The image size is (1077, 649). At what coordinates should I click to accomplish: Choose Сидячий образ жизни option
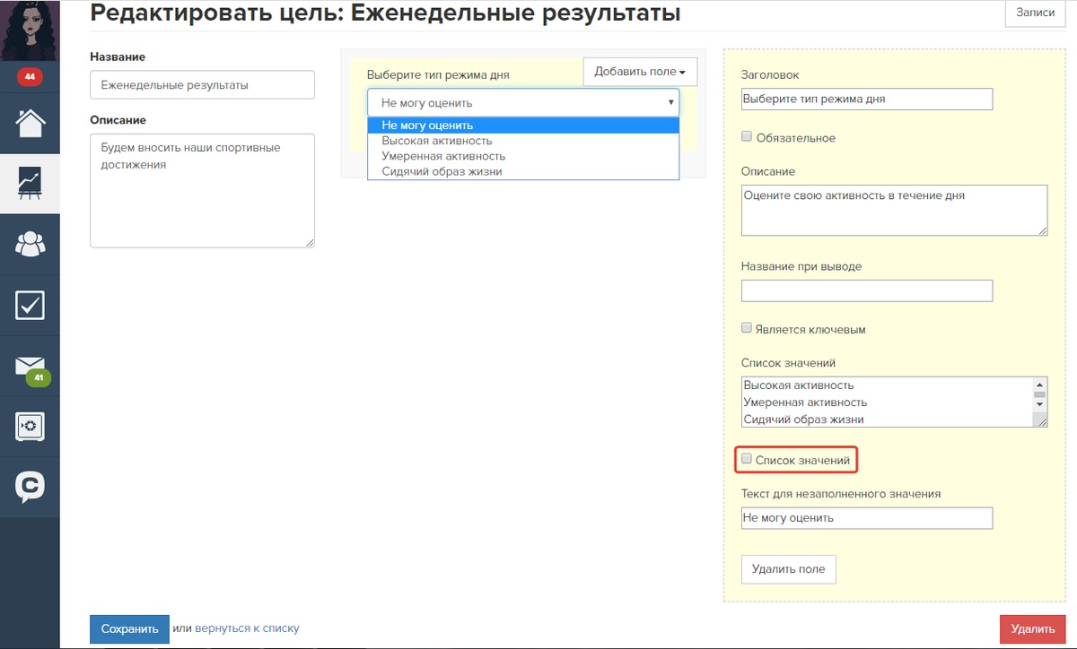[x=442, y=171]
